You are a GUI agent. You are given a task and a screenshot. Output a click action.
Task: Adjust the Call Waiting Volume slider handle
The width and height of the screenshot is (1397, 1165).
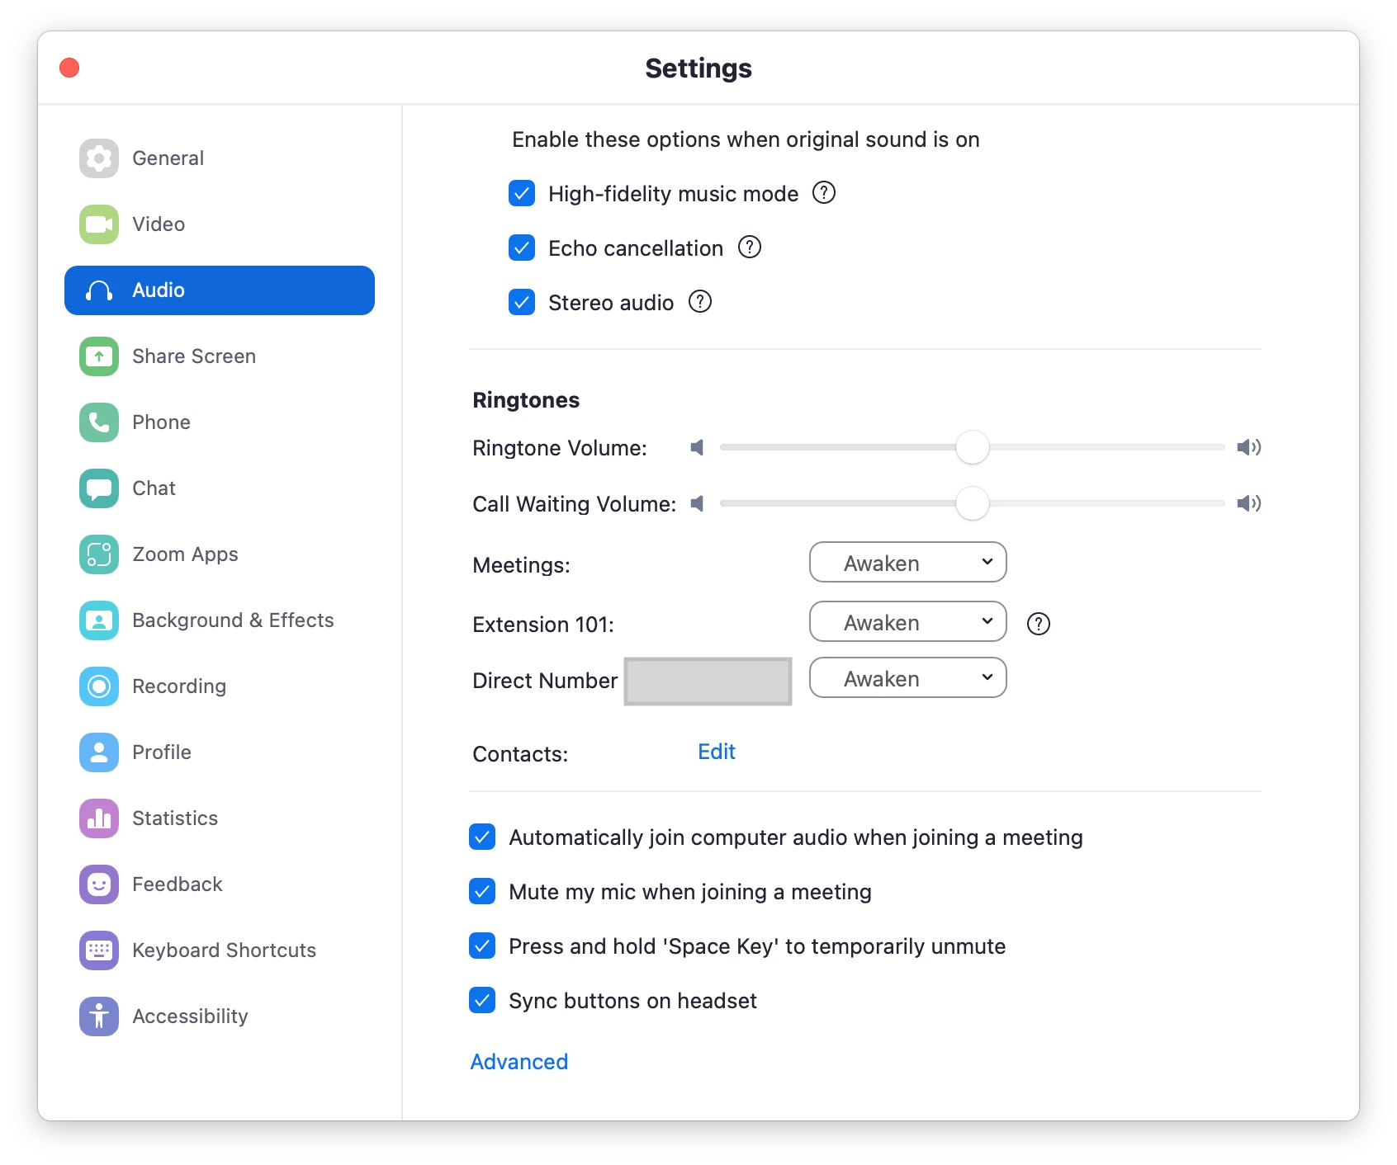(973, 503)
